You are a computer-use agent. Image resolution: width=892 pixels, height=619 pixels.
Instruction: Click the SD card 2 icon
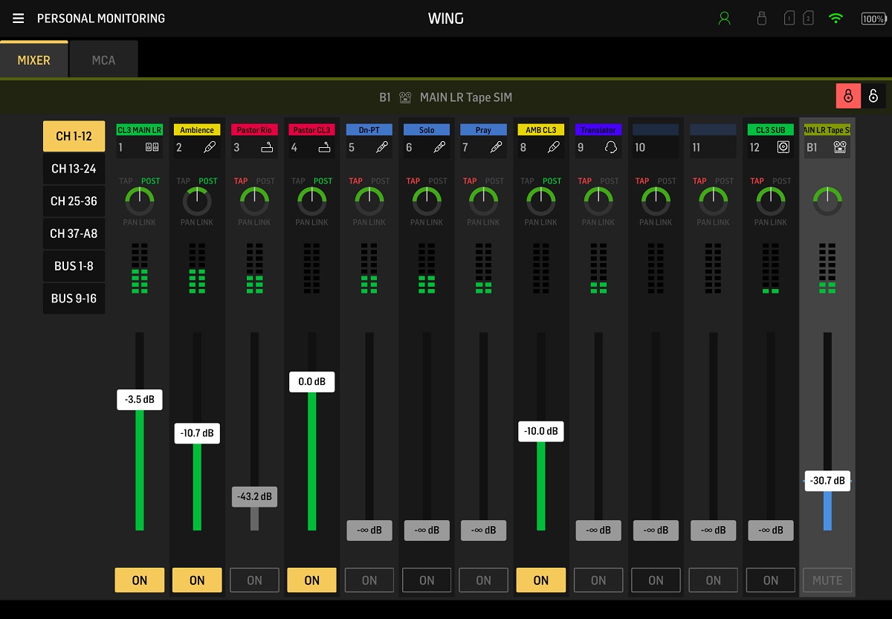pyautogui.click(x=808, y=19)
